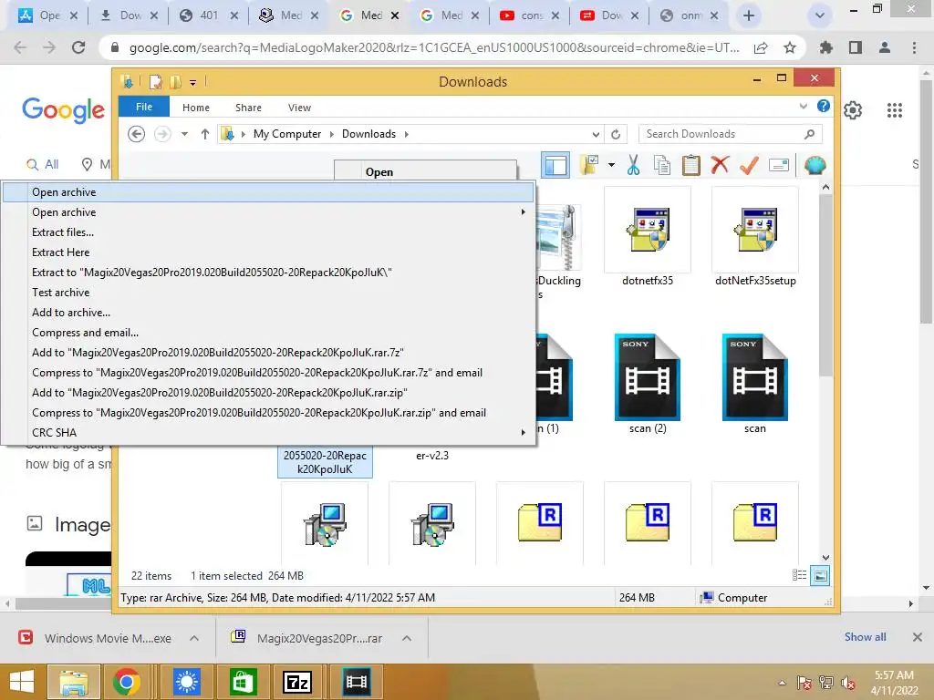Choose Compress and email... menu entry
Image resolution: width=934 pixels, height=700 pixels.
click(267, 333)
